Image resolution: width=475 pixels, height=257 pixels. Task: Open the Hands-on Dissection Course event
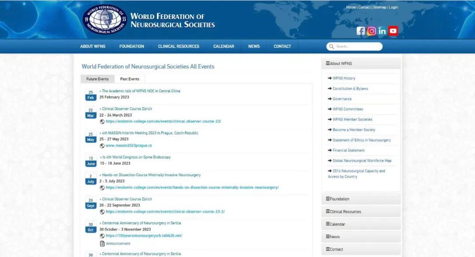click(151, 175)
